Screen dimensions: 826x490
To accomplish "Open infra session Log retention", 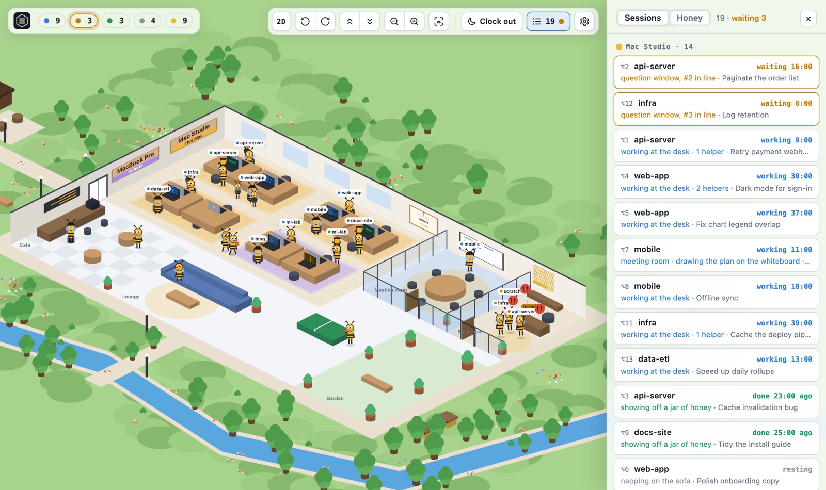I will 716,109.
